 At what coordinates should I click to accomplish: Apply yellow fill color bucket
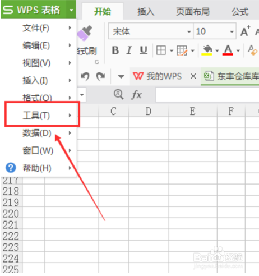tap(207, 50)
